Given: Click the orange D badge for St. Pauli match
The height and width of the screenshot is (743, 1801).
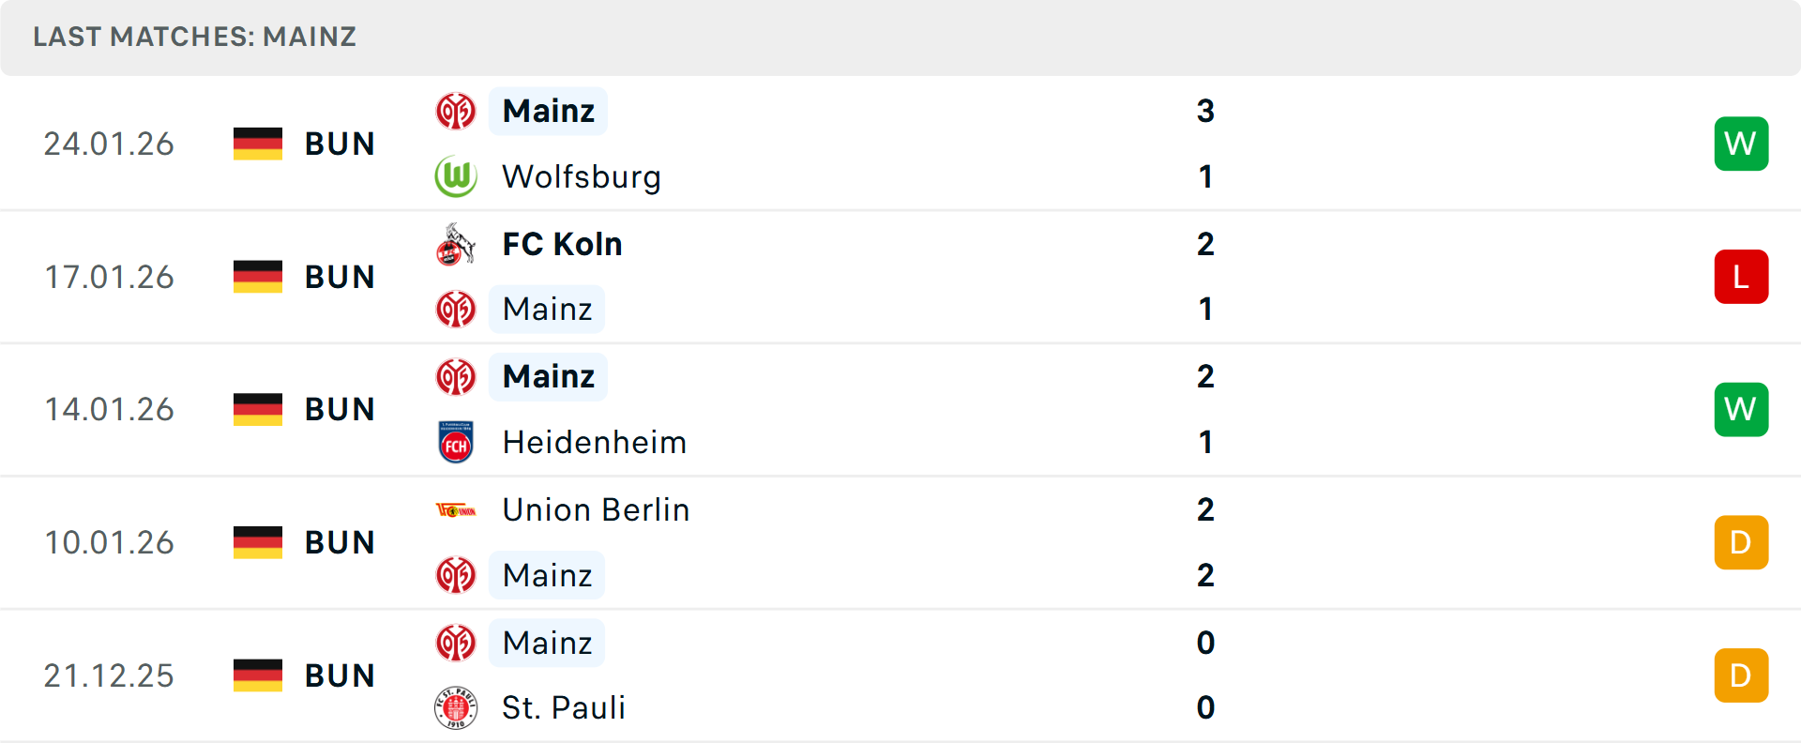Looking at the screenshot, I should pos(1741,675).
